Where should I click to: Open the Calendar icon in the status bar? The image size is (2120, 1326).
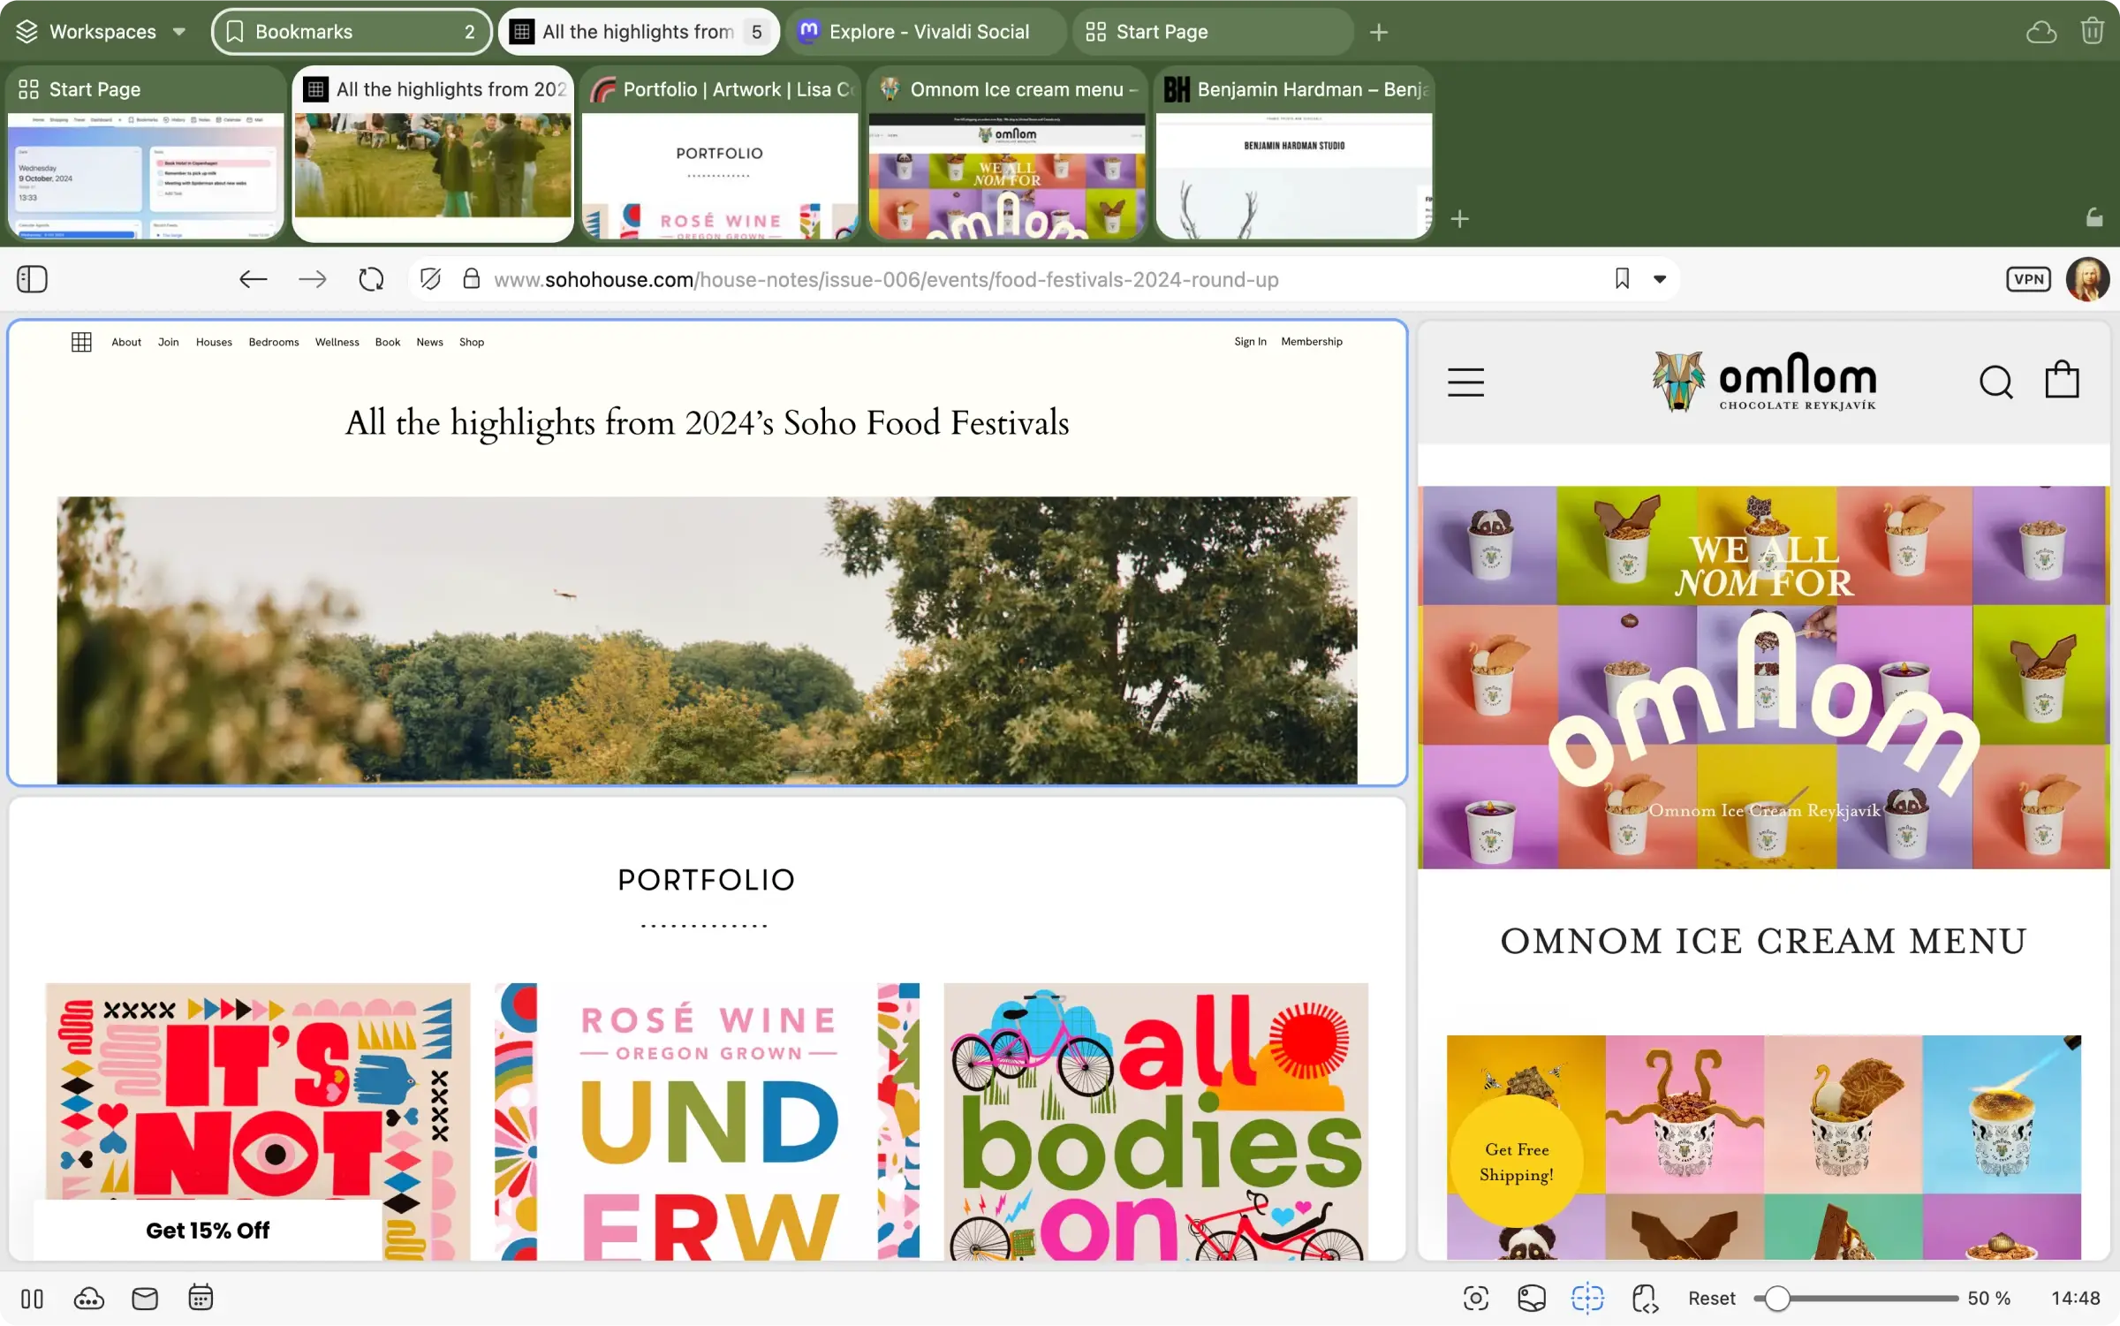pos(201,1299)
